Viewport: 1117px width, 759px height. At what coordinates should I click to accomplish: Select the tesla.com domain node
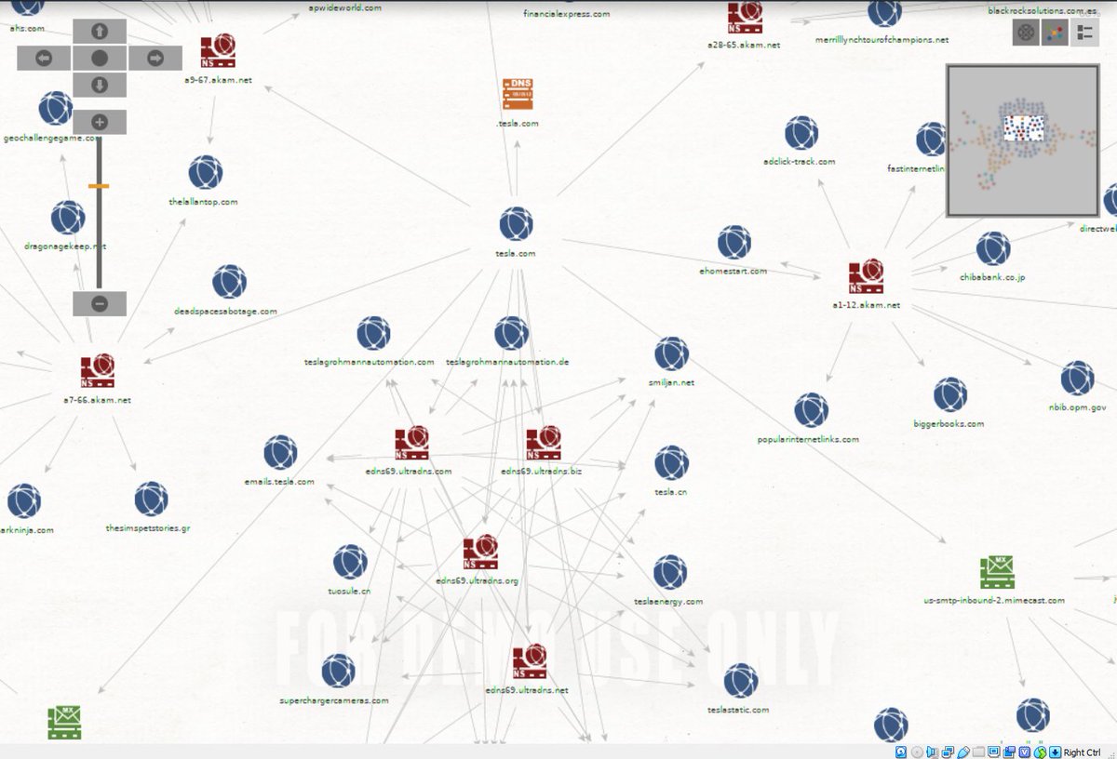tap(517, 223)
